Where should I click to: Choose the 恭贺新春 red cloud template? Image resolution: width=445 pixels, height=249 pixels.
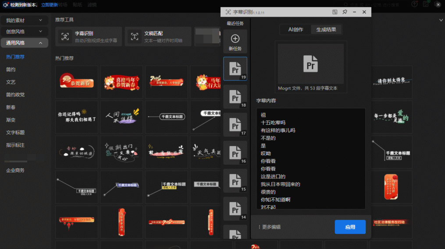77,82
